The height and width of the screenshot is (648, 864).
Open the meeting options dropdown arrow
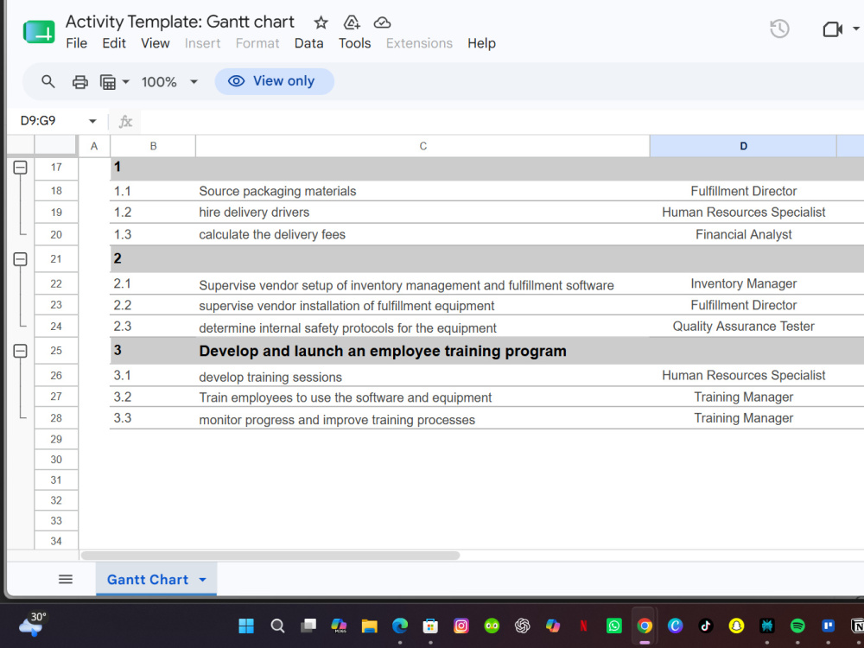(855, 29)
